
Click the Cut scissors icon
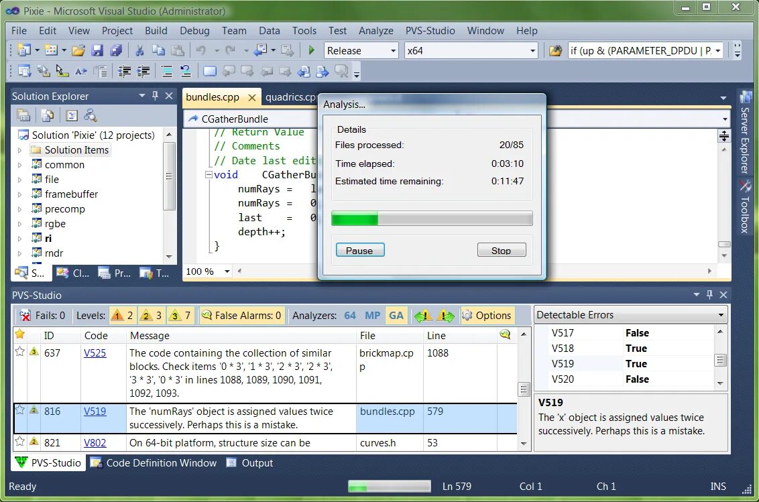tap(139, 50)
